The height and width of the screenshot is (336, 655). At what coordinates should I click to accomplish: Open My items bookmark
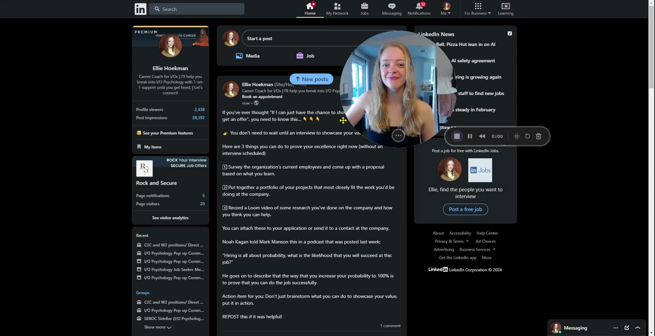coord(149,147)
